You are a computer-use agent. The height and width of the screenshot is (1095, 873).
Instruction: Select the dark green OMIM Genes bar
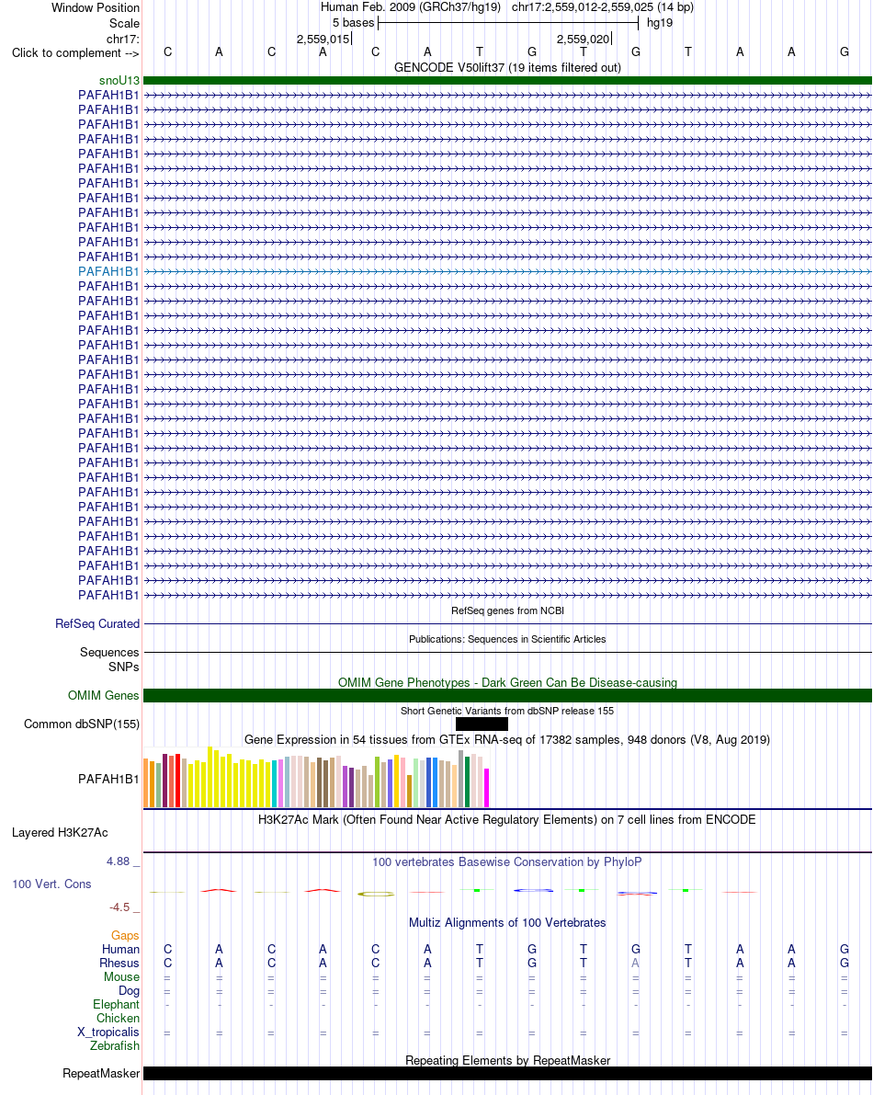click(x=507, y=696)
